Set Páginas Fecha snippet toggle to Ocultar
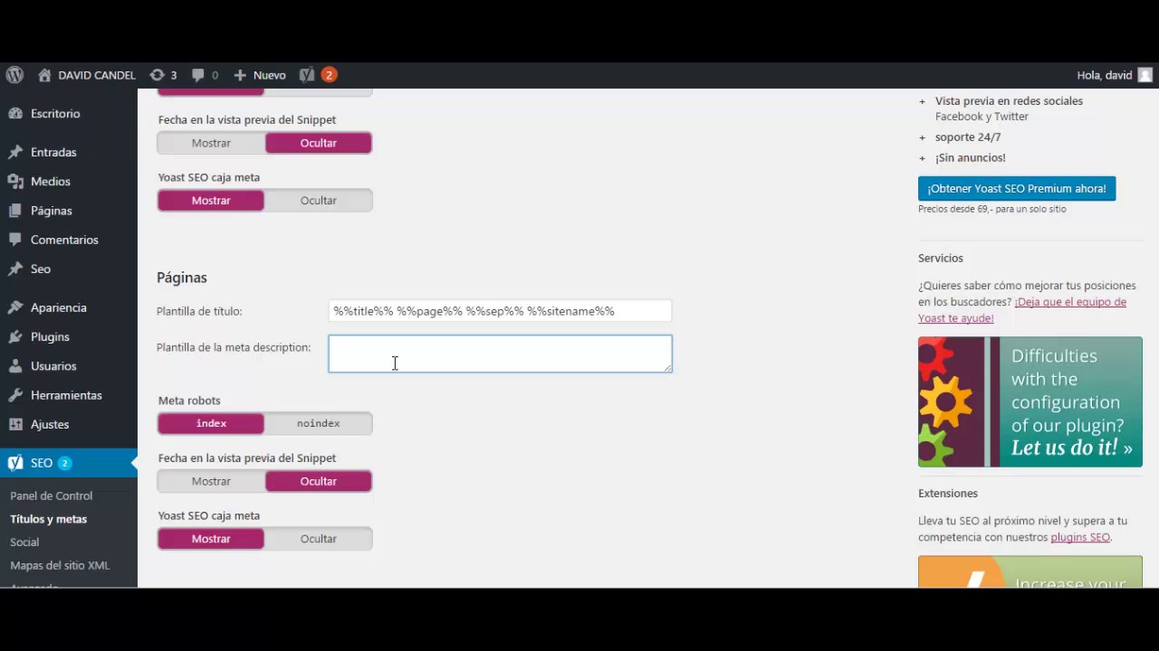 click(318, 481)
